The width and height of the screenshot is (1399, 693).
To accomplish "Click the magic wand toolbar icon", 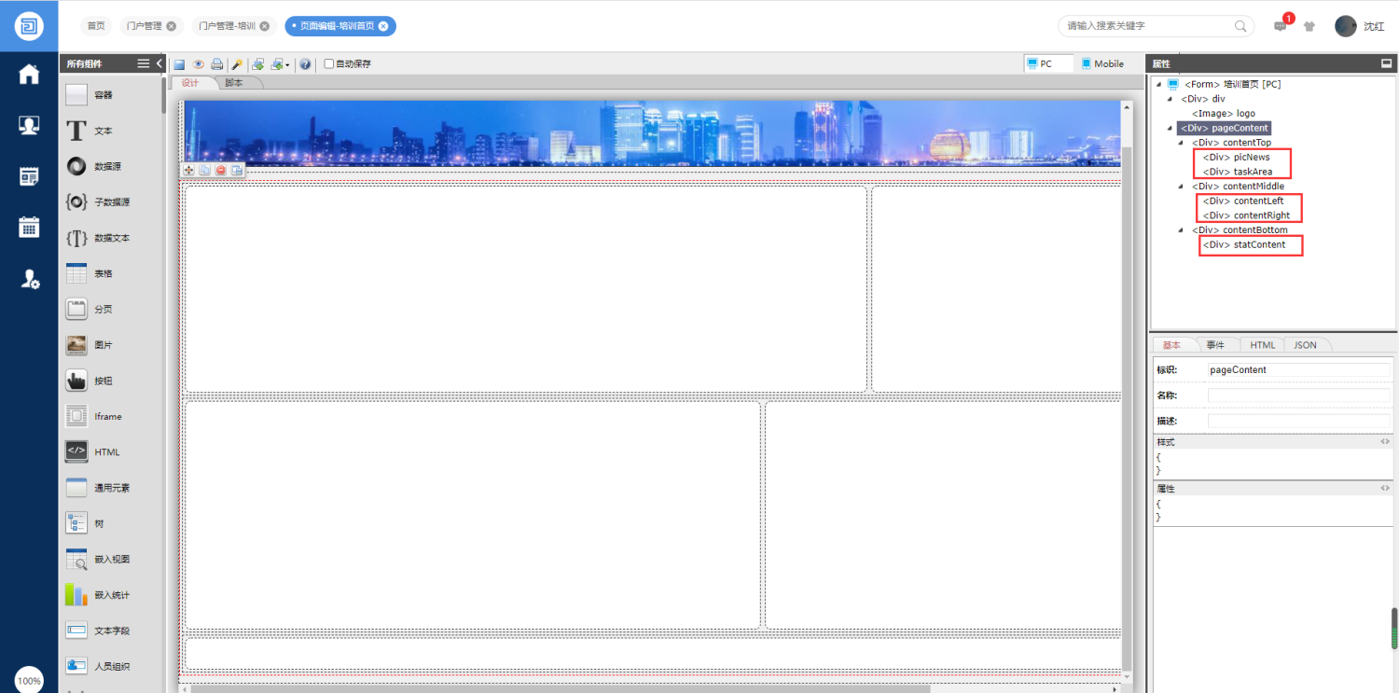I will 237,64.
